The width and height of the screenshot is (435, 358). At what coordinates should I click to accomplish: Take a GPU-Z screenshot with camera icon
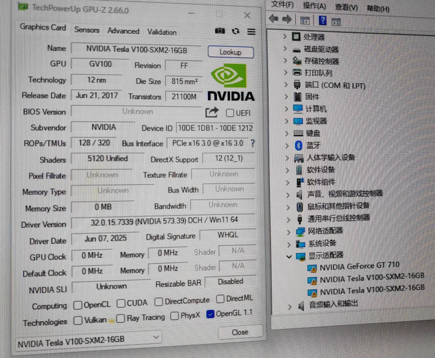(220, 30)
